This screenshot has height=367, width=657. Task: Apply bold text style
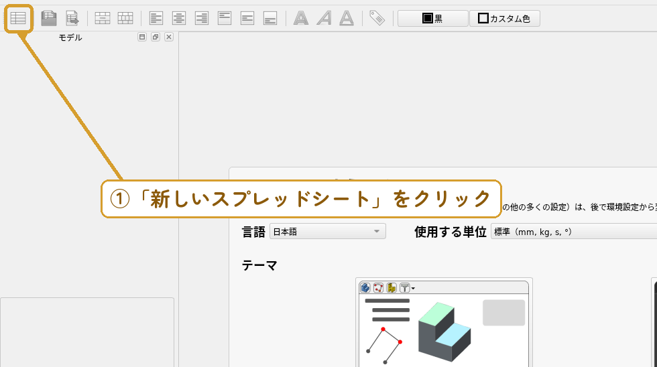coord(301,18)
